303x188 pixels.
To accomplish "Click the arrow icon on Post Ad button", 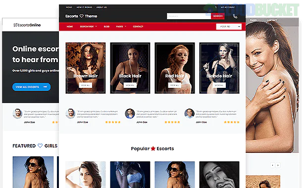I will pyautogui.click(x=239, y=27).
